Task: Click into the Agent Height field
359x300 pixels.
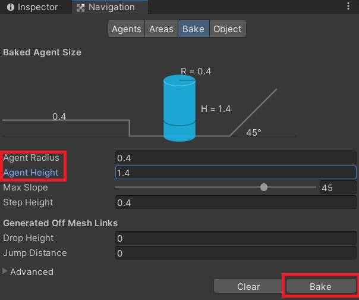Action: (x=235, y=173)
